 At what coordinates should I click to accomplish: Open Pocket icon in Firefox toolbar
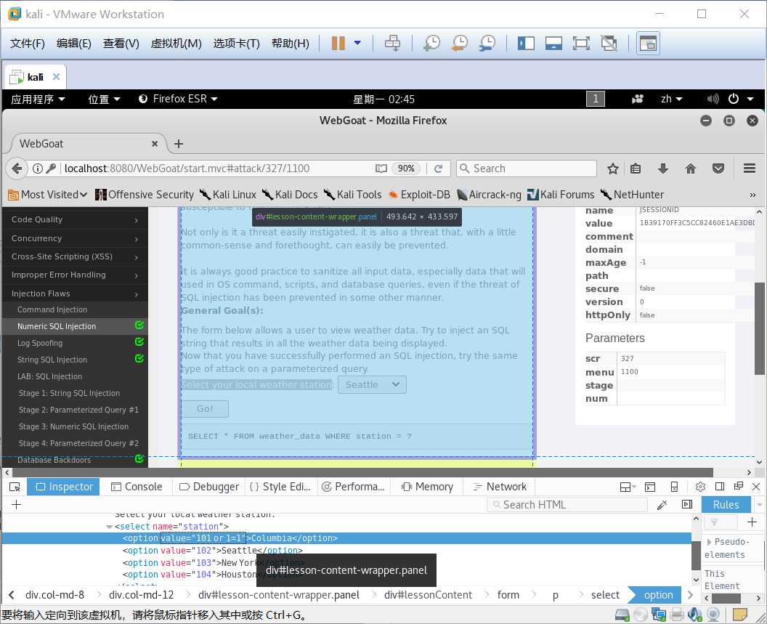pyautogui.click(x=718, y=169)
